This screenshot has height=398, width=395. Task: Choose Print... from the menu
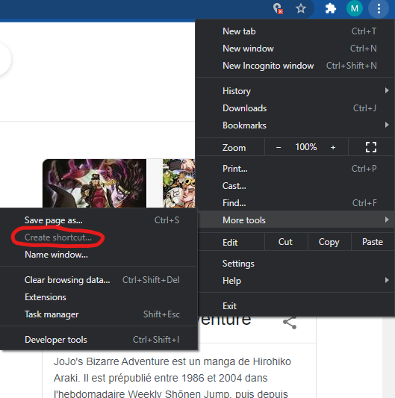pos(295,169)
